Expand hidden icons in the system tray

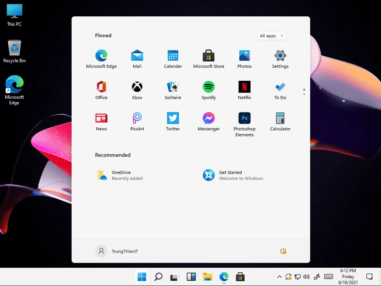pos(279,277)
